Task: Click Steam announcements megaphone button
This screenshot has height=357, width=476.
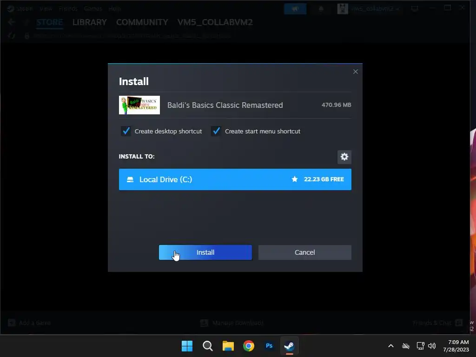Action: tap(295, 9)
